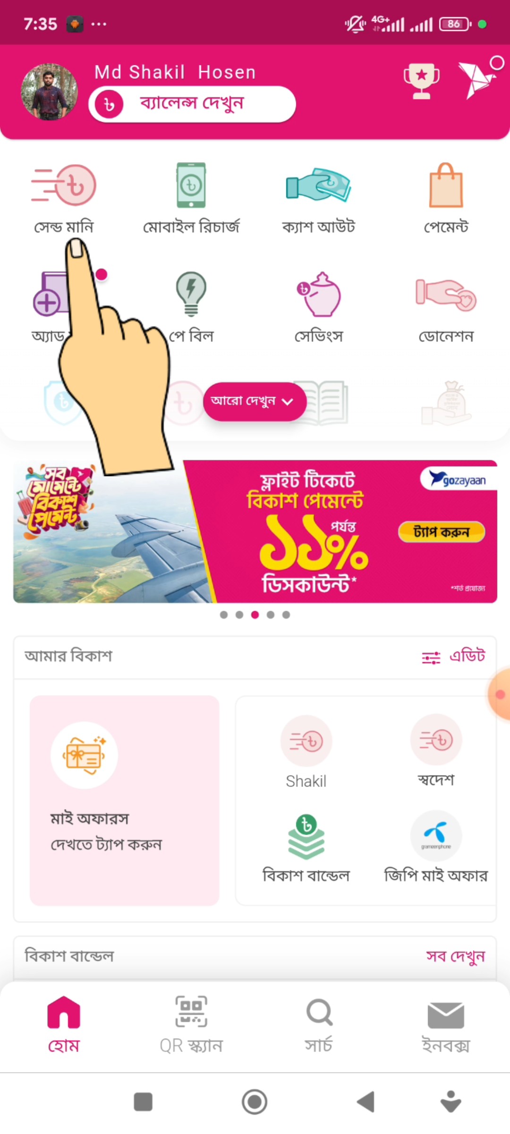Tap the ট্যাপ করুন banner button

(x=442, y=532)
